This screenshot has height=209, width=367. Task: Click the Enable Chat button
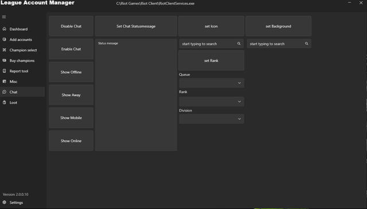click(x=71, y=49)
